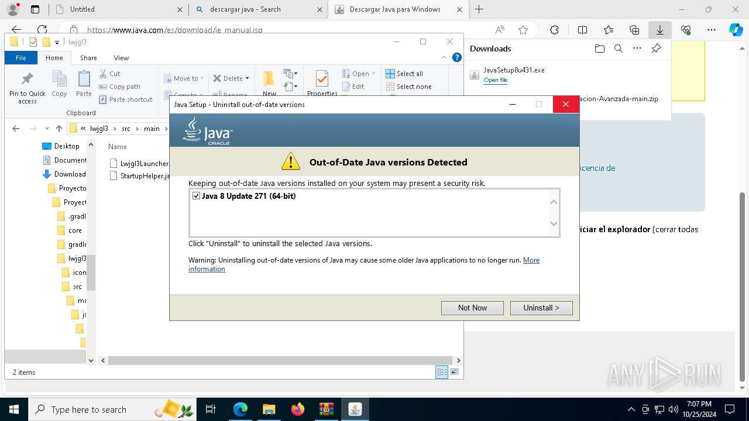
Task: Open Edge profile avatar icon
Action: coord(12,9)
